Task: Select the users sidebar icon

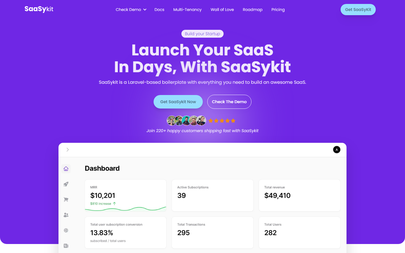Action: click(x=66, y=215)
